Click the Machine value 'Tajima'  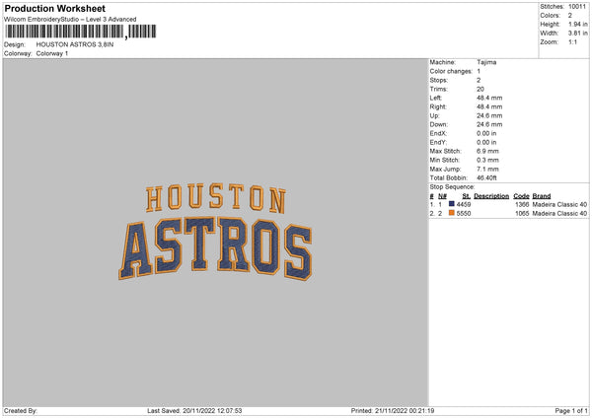[x=486, y=62]
